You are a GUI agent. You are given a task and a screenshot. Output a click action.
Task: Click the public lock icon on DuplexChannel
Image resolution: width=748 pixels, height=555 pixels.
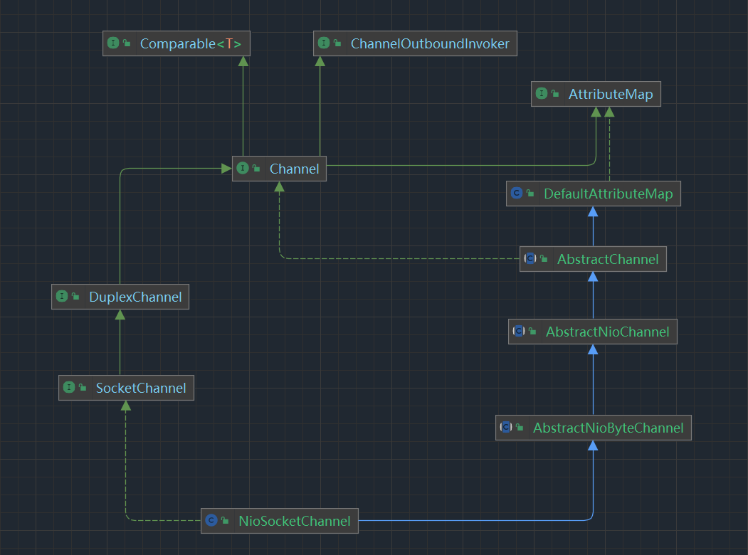[75, 297]
